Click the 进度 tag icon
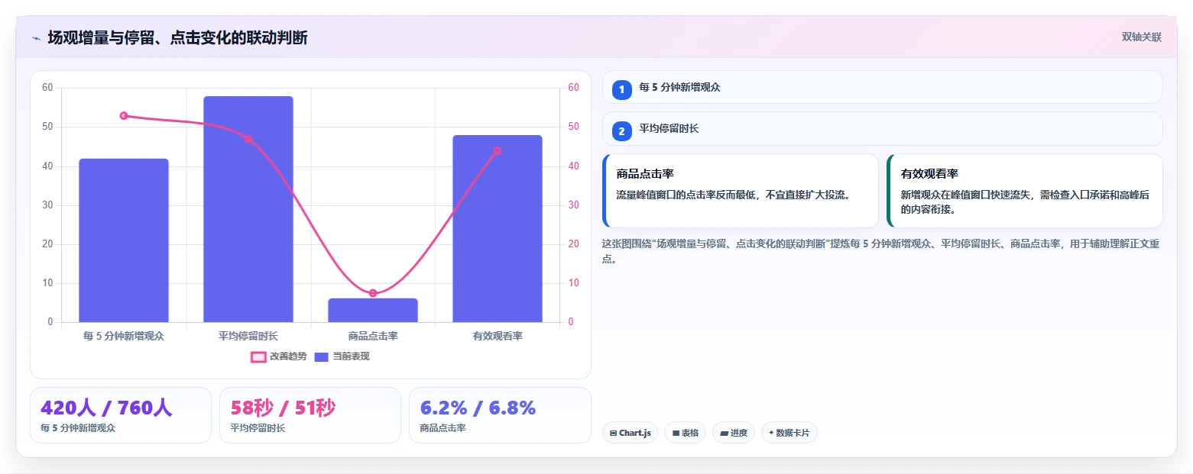Screen dimensions: 1193x474 pyautogui.click(x=725, y=433)
